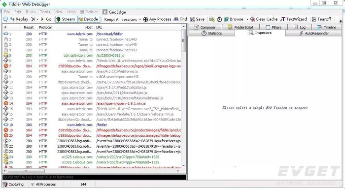Click the error icon of session 7
The image size is (345, 189).
coord(6,66)
